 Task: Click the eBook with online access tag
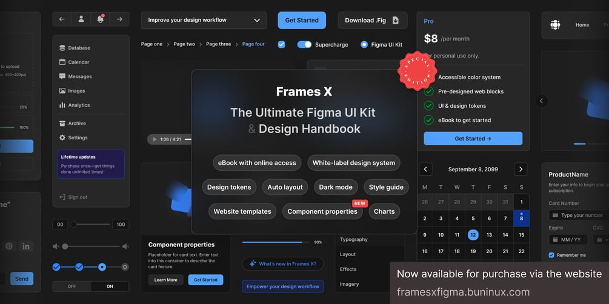[x=257, y=163]
